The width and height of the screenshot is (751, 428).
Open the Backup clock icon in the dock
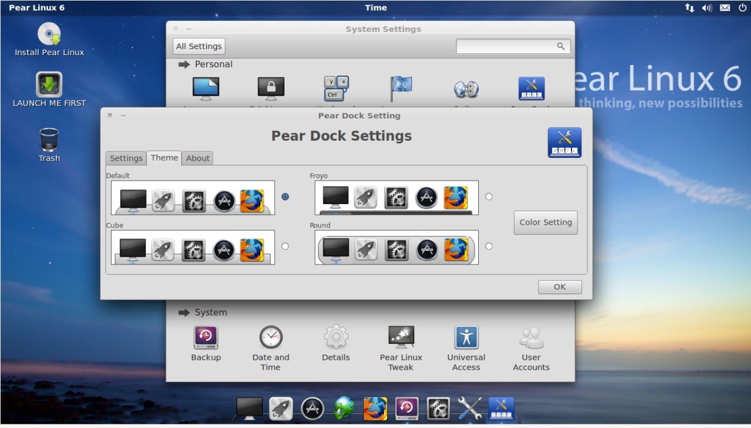click(x=407, y=409)
